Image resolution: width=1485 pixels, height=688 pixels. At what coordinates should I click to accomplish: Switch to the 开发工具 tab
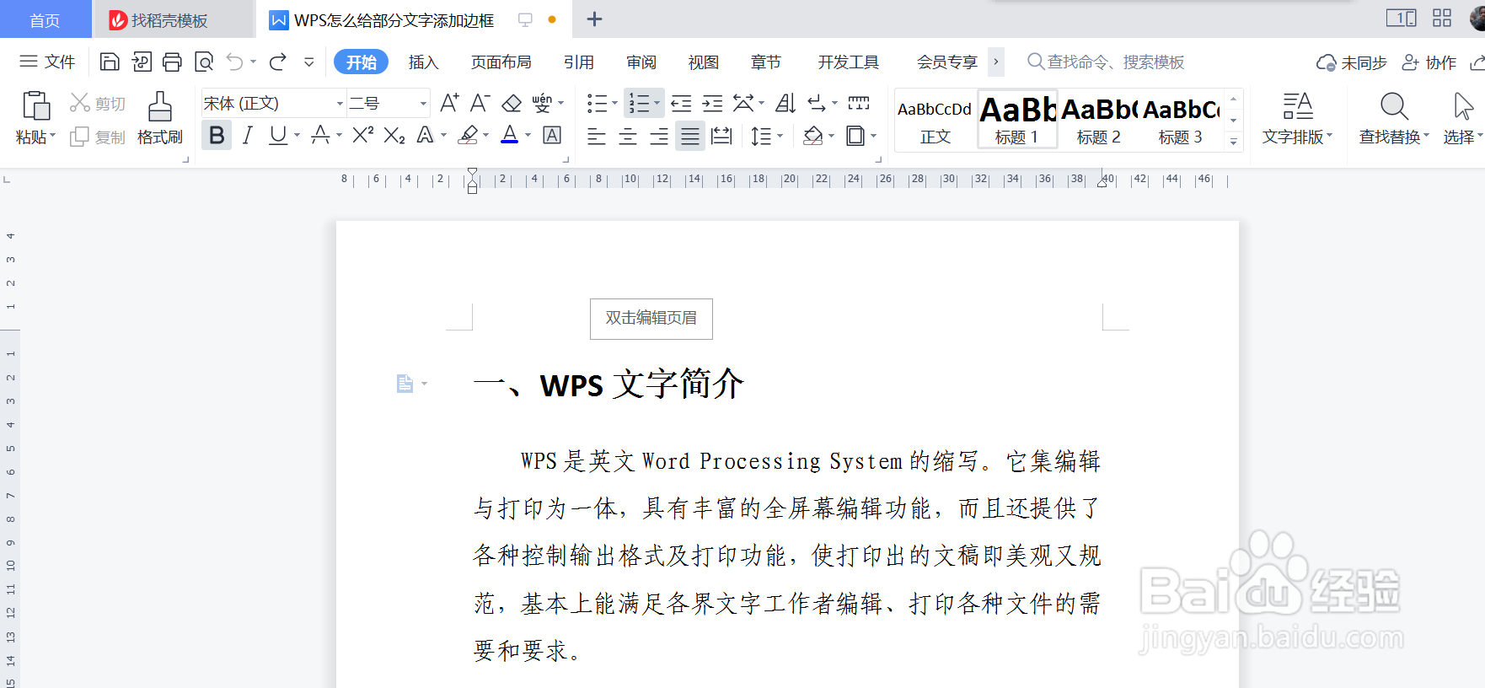[x=848, y=62]
